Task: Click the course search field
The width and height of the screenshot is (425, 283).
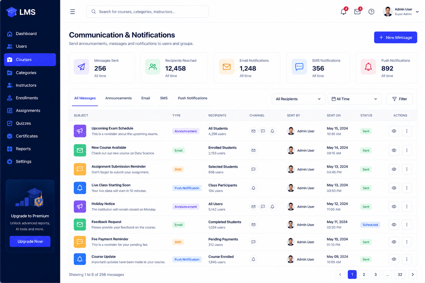Action: tap(147, 12)
